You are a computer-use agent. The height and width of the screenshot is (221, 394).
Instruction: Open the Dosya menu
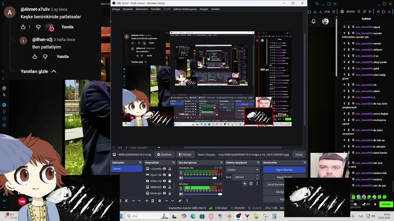[x=116, y=9]
